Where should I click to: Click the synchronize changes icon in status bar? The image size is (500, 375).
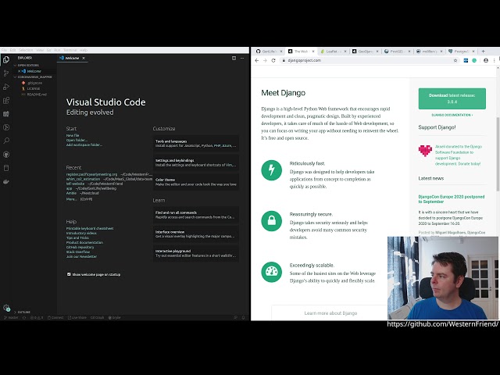[24, 318]
